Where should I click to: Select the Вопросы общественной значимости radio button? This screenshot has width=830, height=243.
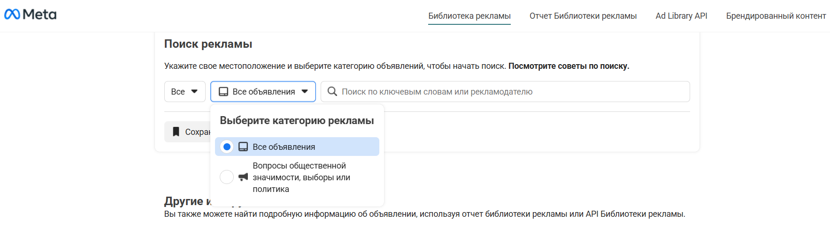227,177
